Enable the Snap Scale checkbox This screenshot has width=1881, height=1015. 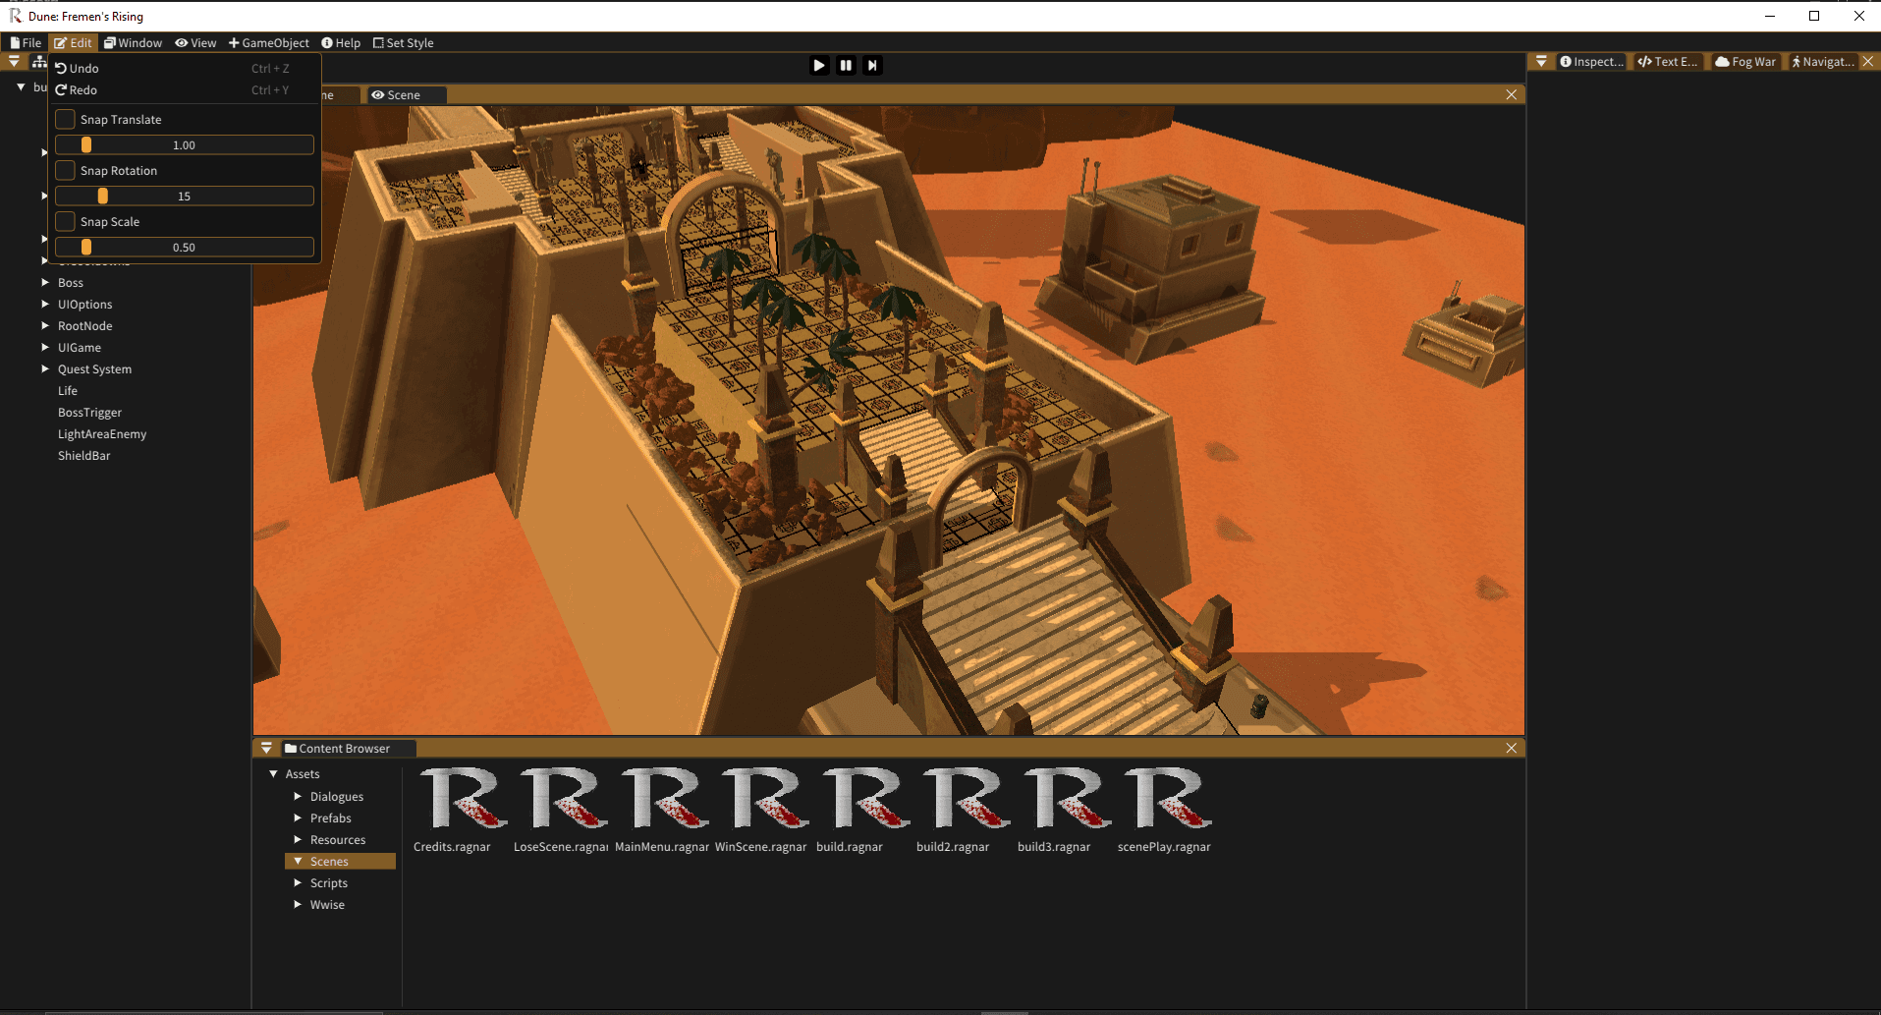tap(65, 221)
